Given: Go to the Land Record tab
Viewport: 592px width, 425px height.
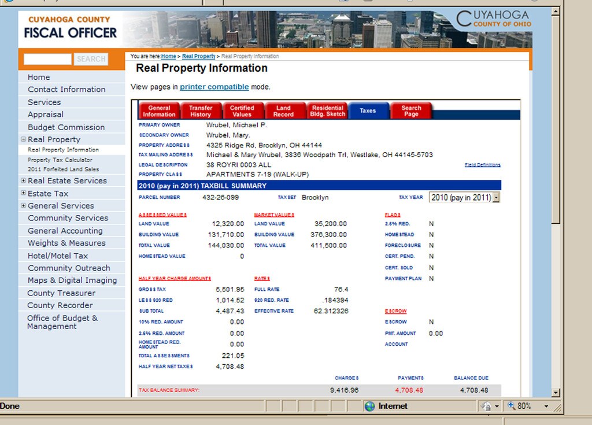Looking at the screenshot, I should click(x=283, y=111).
